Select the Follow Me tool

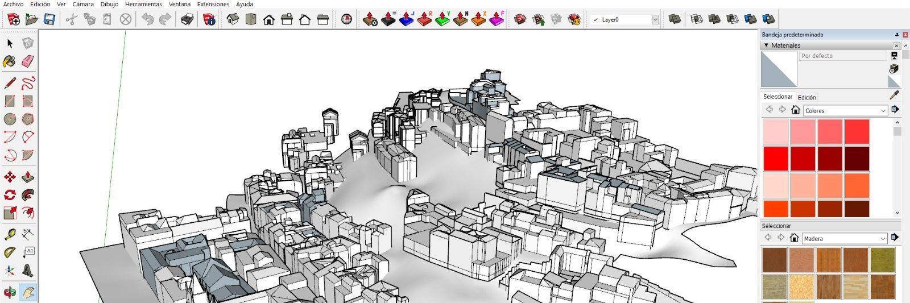pos(28,195)
